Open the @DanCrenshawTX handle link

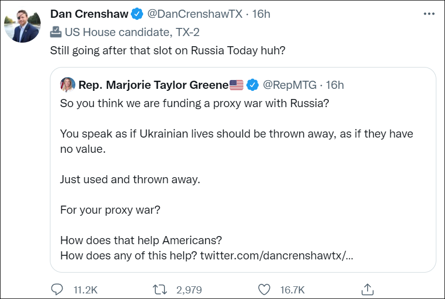(194, 14)
